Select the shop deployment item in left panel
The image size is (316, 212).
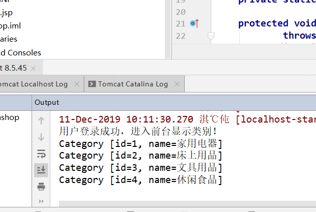tap(10, 117)
